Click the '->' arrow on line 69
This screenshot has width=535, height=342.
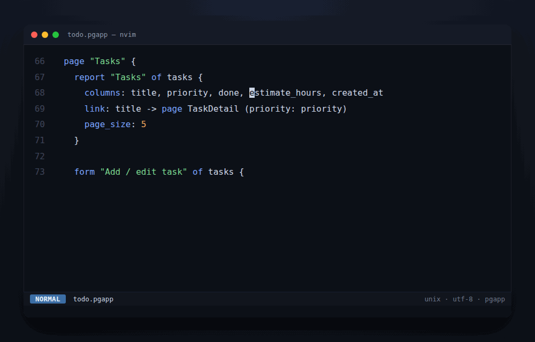tap(151, 109)
